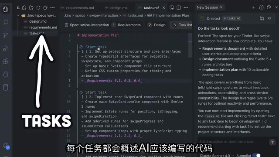Create a new file in the explorer
This screenshot has width=279, height=157.
point(24,8)
